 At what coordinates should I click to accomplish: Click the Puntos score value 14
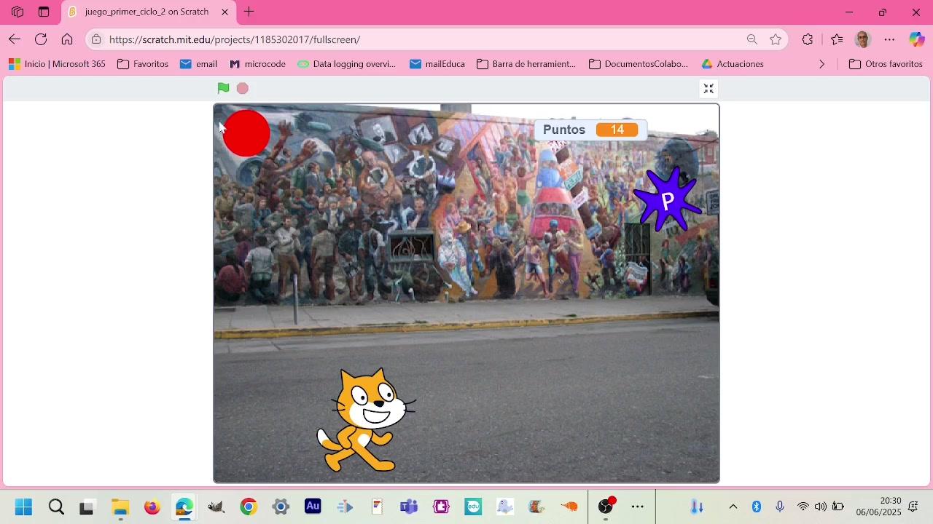click(617, 130)
